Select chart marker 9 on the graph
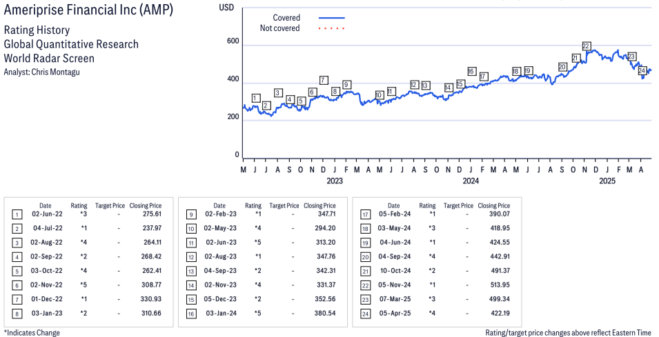This screenshot has width=659, height=337. point(346,85)
